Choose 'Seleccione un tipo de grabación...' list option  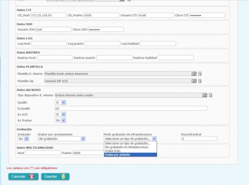130,143
